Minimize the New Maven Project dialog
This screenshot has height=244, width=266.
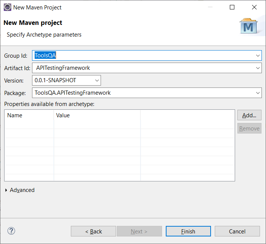[210, 7]
